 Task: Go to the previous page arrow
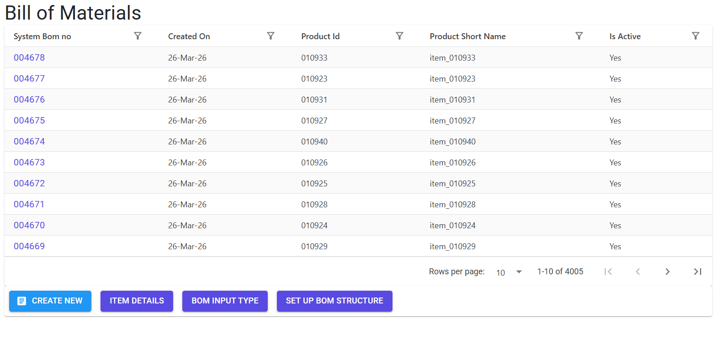[638, 272]
